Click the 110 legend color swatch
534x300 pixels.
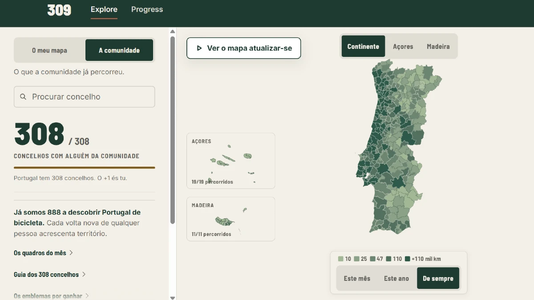click(x=388, y=259)
